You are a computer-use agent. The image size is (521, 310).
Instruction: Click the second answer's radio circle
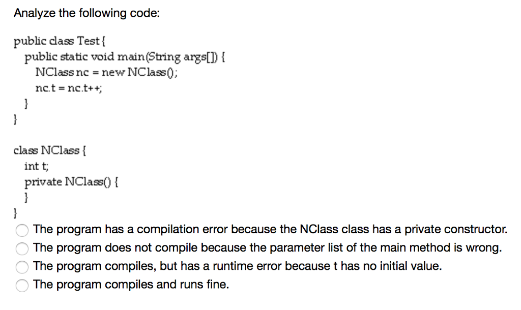click(x=21, y=249)
